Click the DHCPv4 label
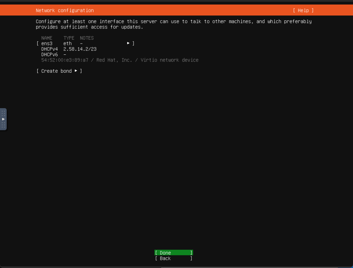This screenshot has height=268, width=353. 50,49
